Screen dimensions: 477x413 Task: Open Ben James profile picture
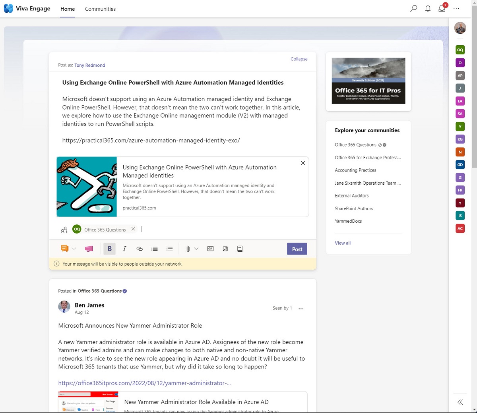coord(64,307)
